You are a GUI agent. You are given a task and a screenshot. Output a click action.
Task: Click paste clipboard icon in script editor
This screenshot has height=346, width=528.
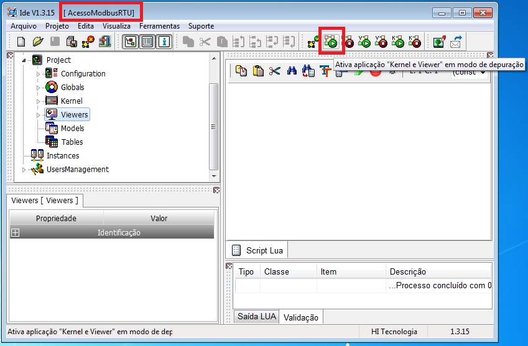[258, 71]
